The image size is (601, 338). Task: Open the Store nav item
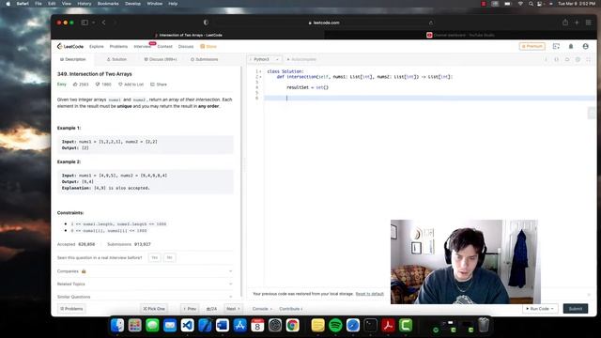tap(208, 46)
